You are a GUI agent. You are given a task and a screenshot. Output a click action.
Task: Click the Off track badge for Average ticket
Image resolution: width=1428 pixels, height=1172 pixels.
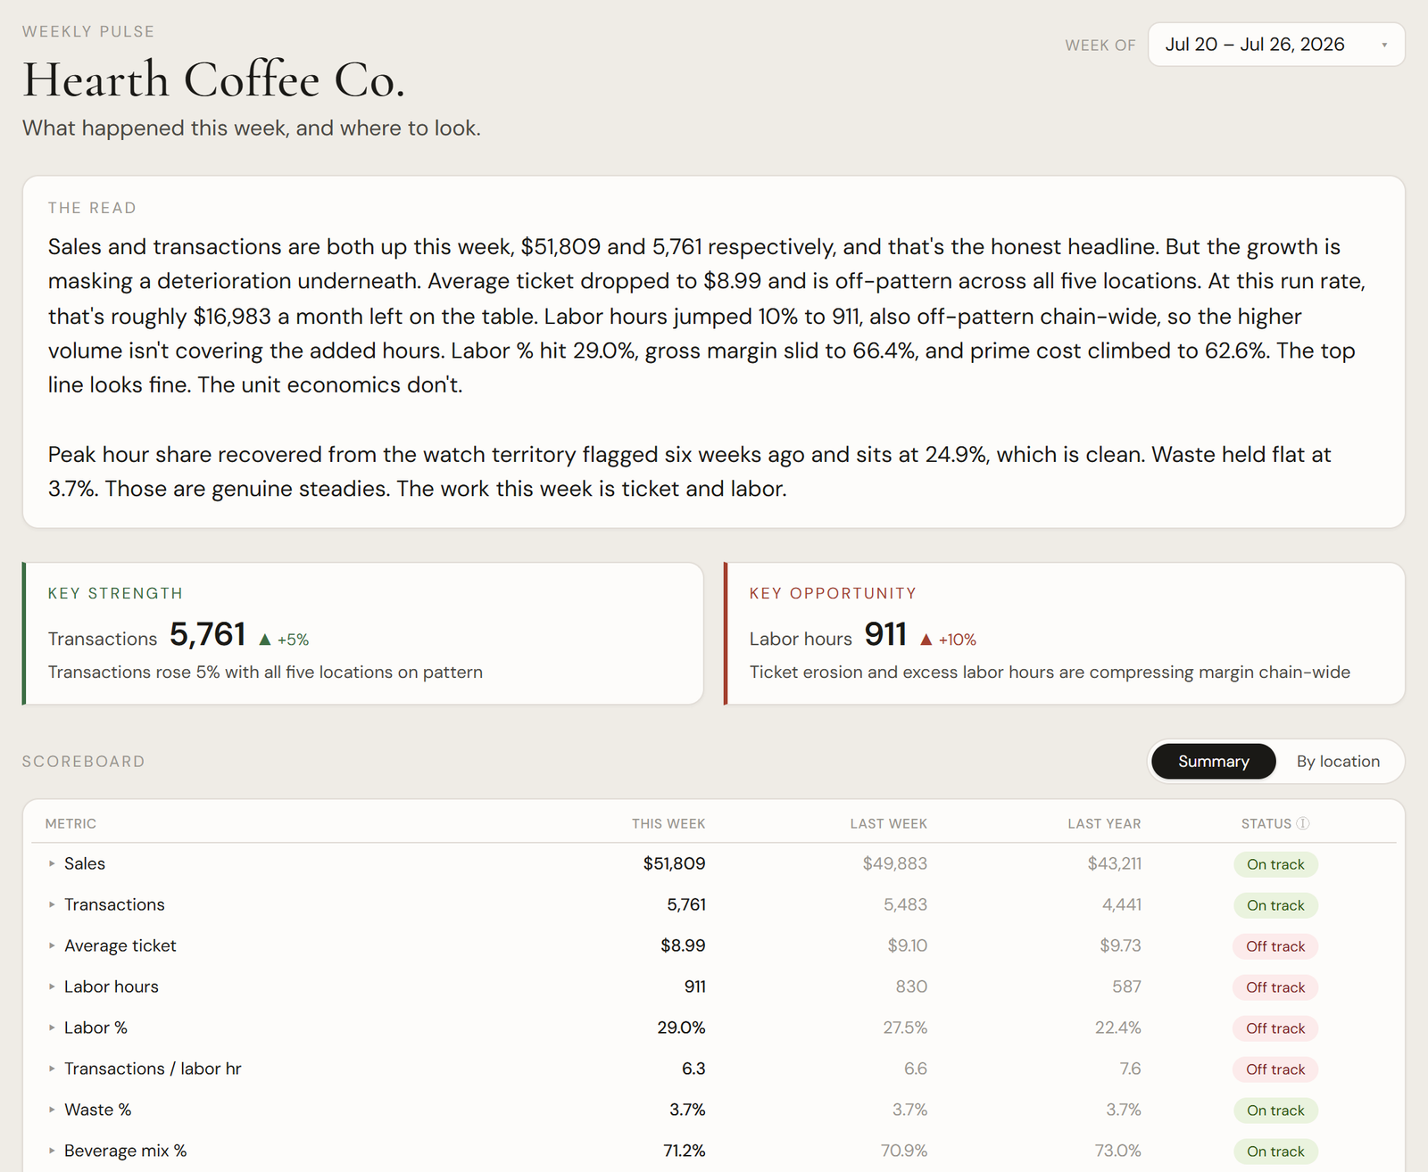[1275, 946]
